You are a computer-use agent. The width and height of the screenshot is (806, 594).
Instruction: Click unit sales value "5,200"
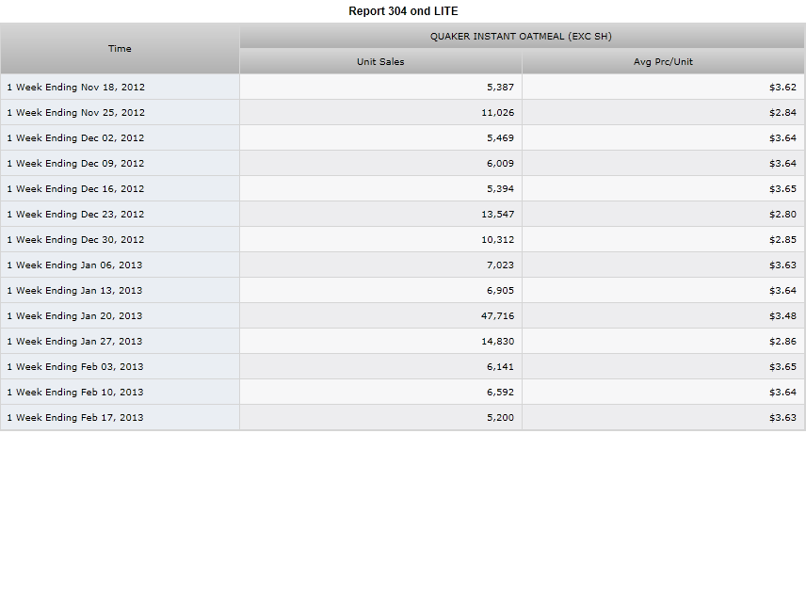click(x=500, y=418)
